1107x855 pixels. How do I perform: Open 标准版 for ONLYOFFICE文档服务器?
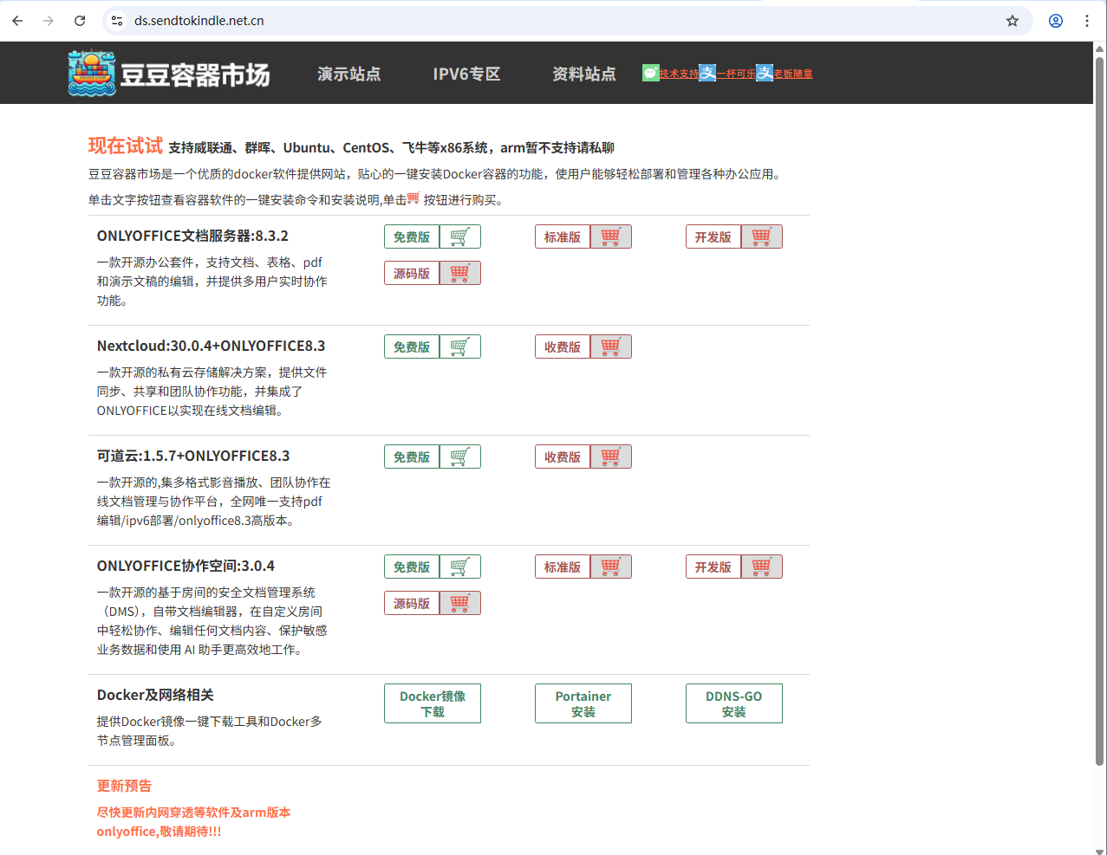tap(563, 236)
